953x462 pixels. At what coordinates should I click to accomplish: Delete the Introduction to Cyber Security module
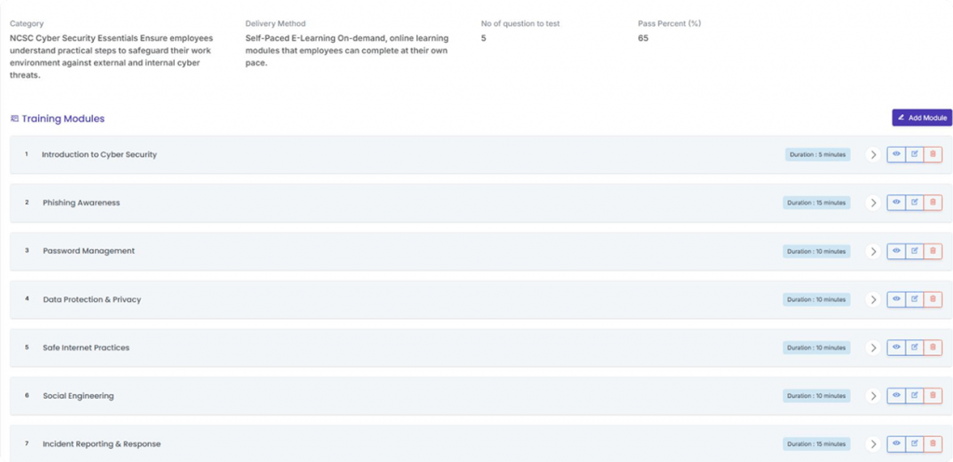[x=933, y=154]
